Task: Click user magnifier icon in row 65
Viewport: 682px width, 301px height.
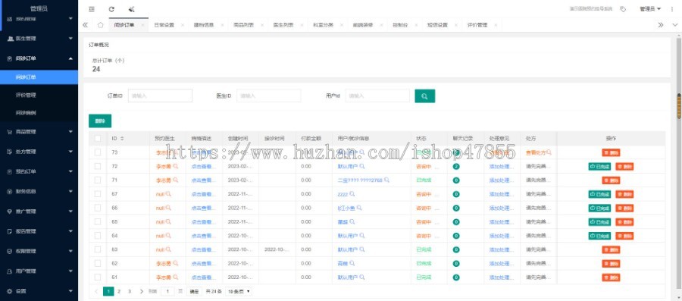Action: 352,221
